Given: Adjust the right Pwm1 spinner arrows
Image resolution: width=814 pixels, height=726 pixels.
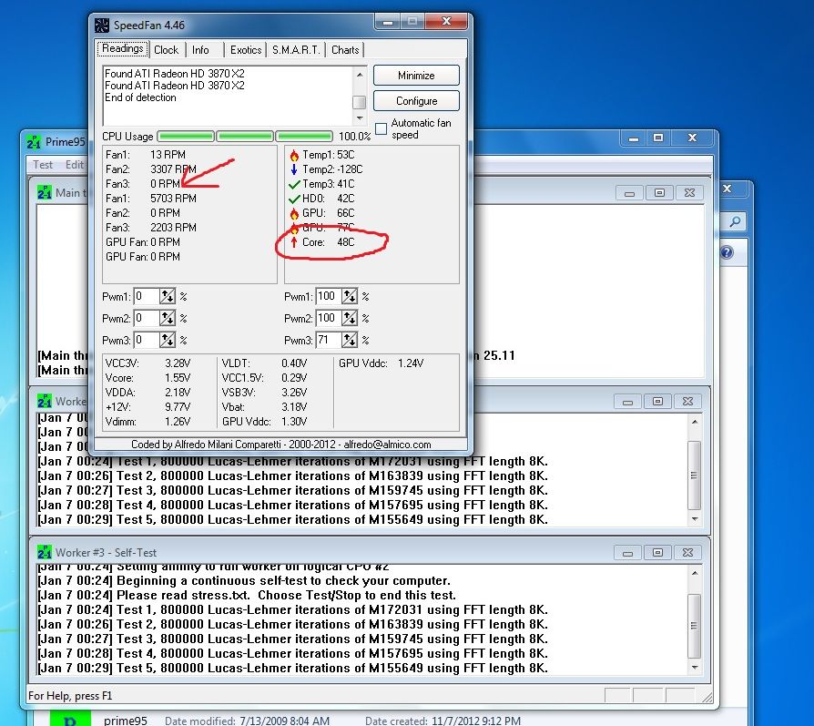Looking at the screenshot, I should (x=350, y=297).
